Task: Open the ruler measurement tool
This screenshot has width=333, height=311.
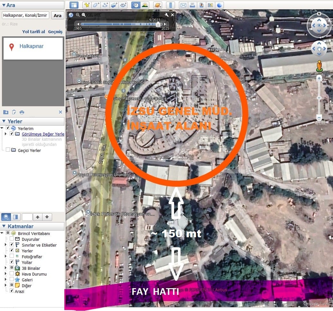Action: point(171,5)
